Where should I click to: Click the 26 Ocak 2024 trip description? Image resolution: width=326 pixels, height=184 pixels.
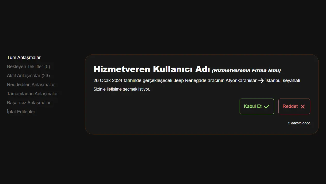(197, 81)
